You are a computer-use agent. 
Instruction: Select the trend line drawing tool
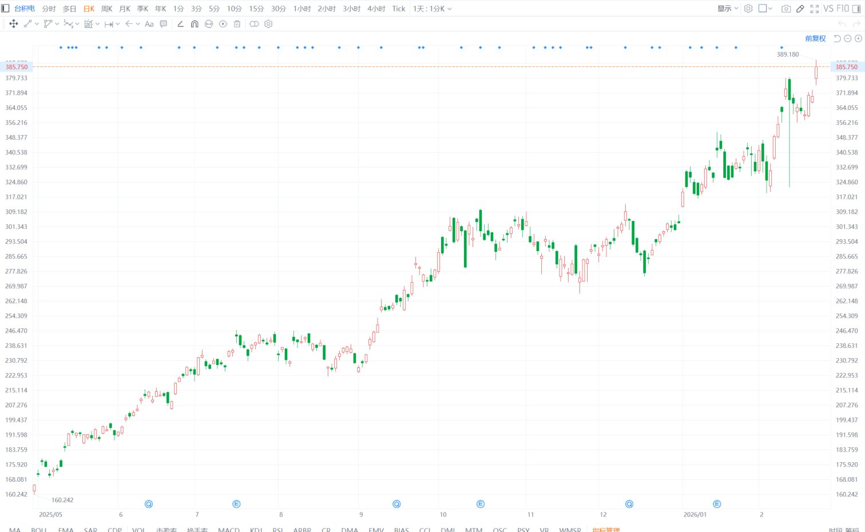(x=27, y=24)
